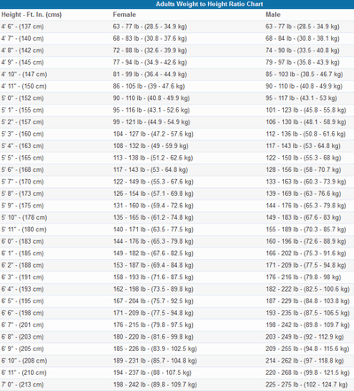Image resolution: width=354 pixels, height=391 pixels.
Task: Select male weight 101 - 123 lb cell
Action: click(x=306, y=110)
